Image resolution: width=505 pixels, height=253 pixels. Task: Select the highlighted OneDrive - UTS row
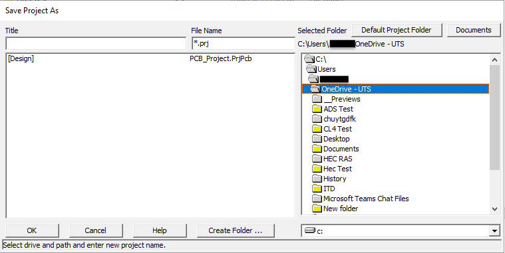395,89
